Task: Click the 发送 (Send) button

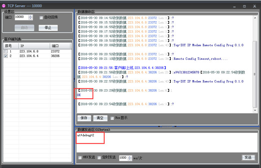Action: click(x=248, y=158)
